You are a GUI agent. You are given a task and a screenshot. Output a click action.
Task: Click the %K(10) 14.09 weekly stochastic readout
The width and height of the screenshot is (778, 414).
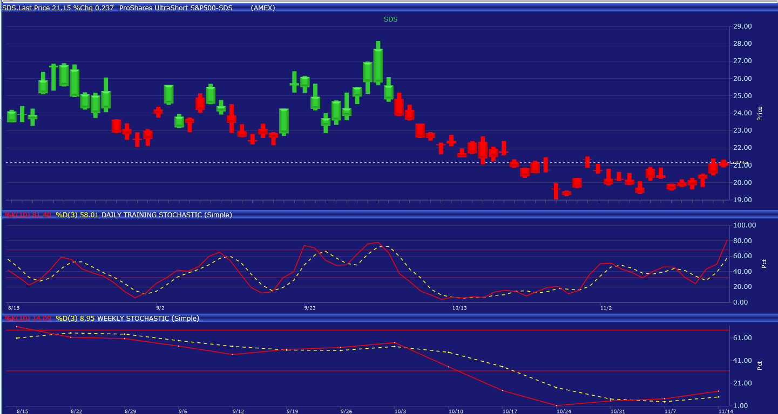tap(28, 319)
